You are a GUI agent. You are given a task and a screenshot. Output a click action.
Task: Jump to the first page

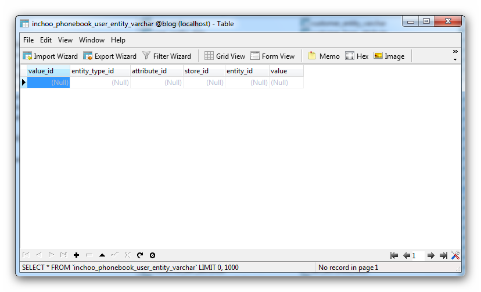(394, 255)
